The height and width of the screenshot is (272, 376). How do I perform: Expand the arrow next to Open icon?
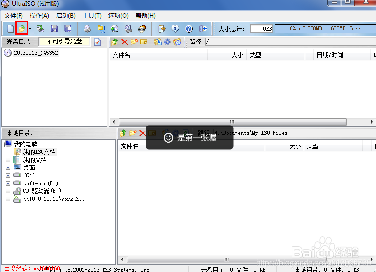click(x=30, y=29)
